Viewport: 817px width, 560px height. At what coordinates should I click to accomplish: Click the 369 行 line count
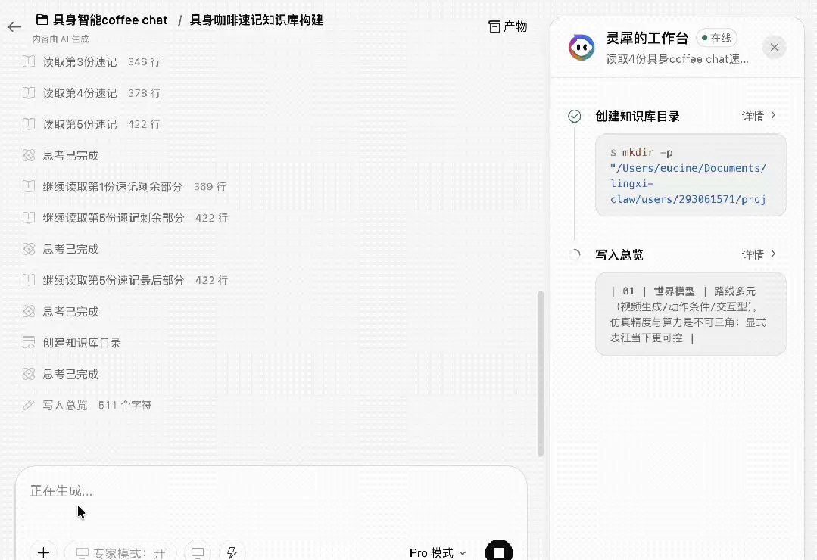pos(210,187)
